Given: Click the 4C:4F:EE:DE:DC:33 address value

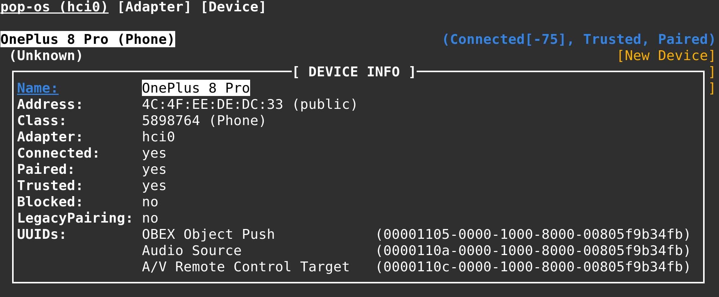Looking at the screenshot, I should 212,105.
